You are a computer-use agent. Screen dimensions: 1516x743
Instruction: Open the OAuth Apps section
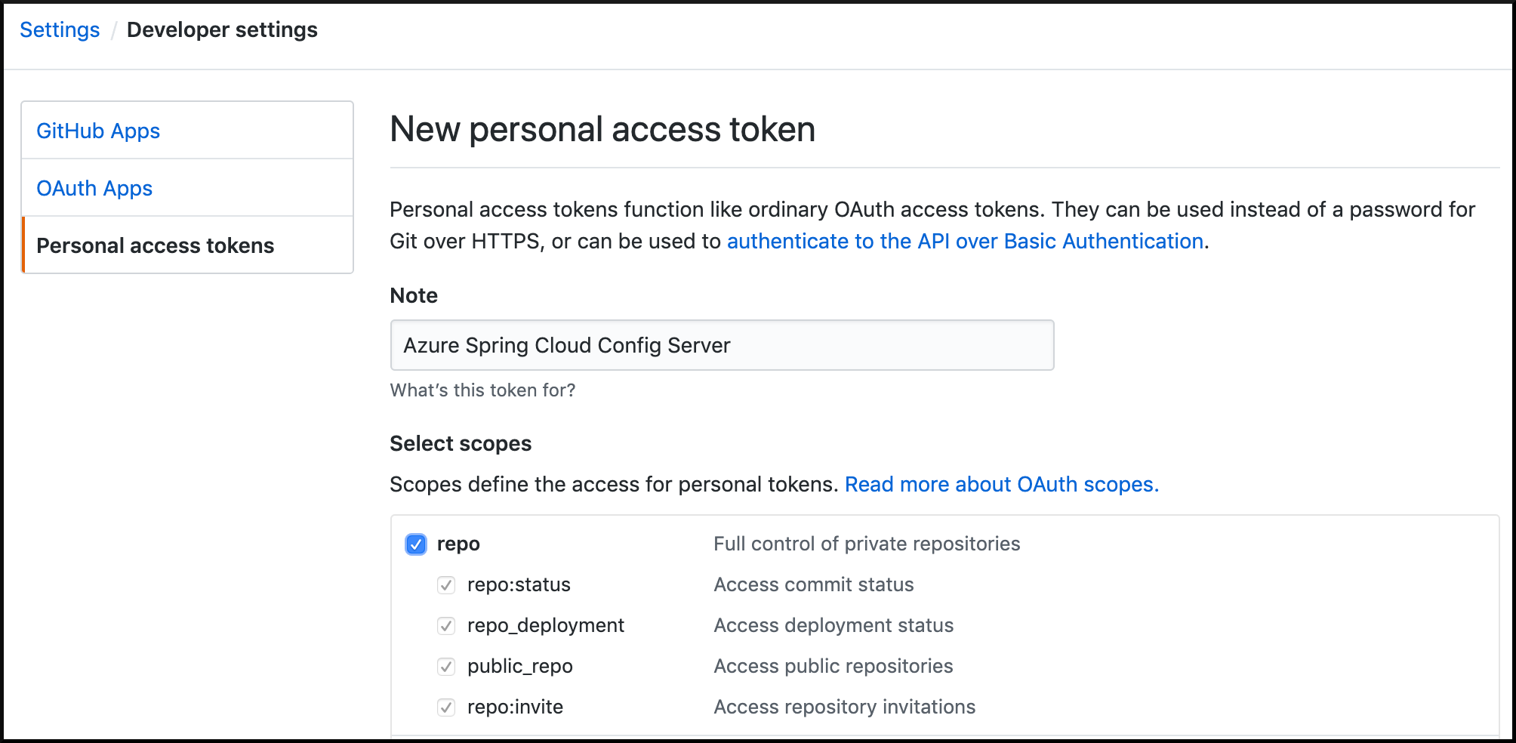pos(94,188)
